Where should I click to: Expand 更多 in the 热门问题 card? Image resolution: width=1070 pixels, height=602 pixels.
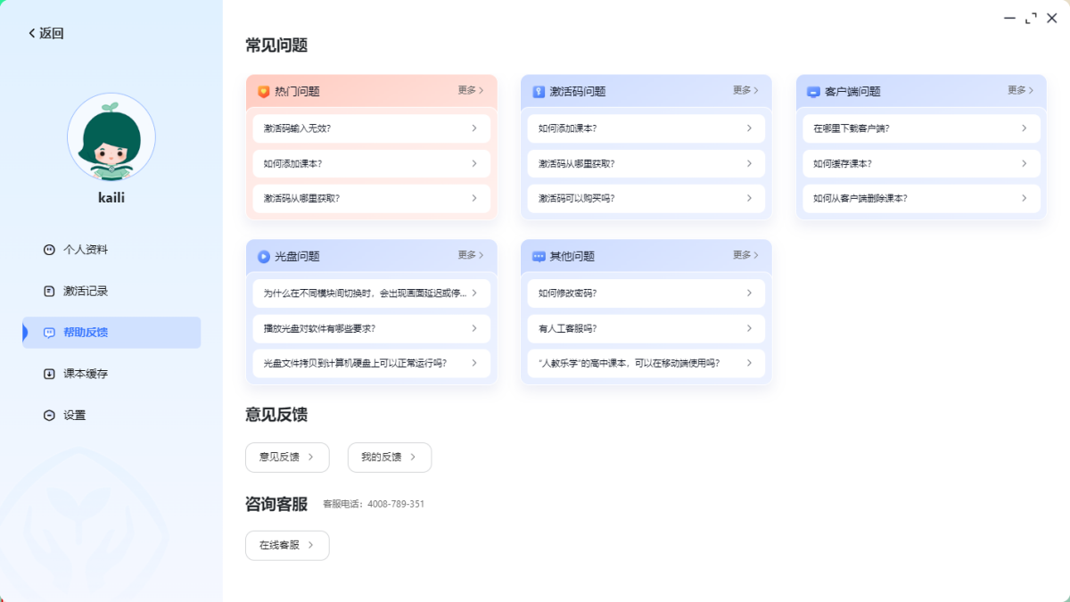pyautogui.click(x=471, y=90)
